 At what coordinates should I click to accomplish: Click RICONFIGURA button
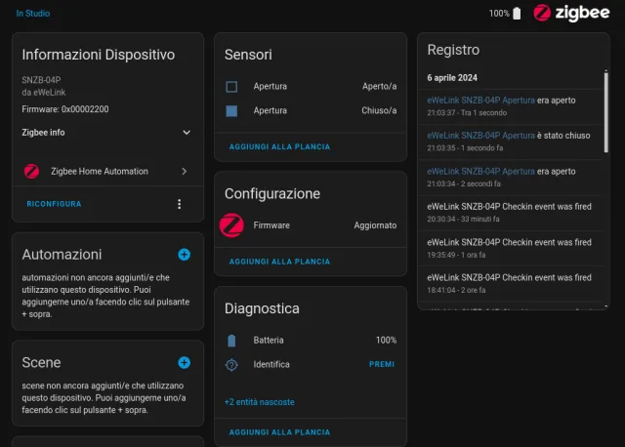click(54, 204)
